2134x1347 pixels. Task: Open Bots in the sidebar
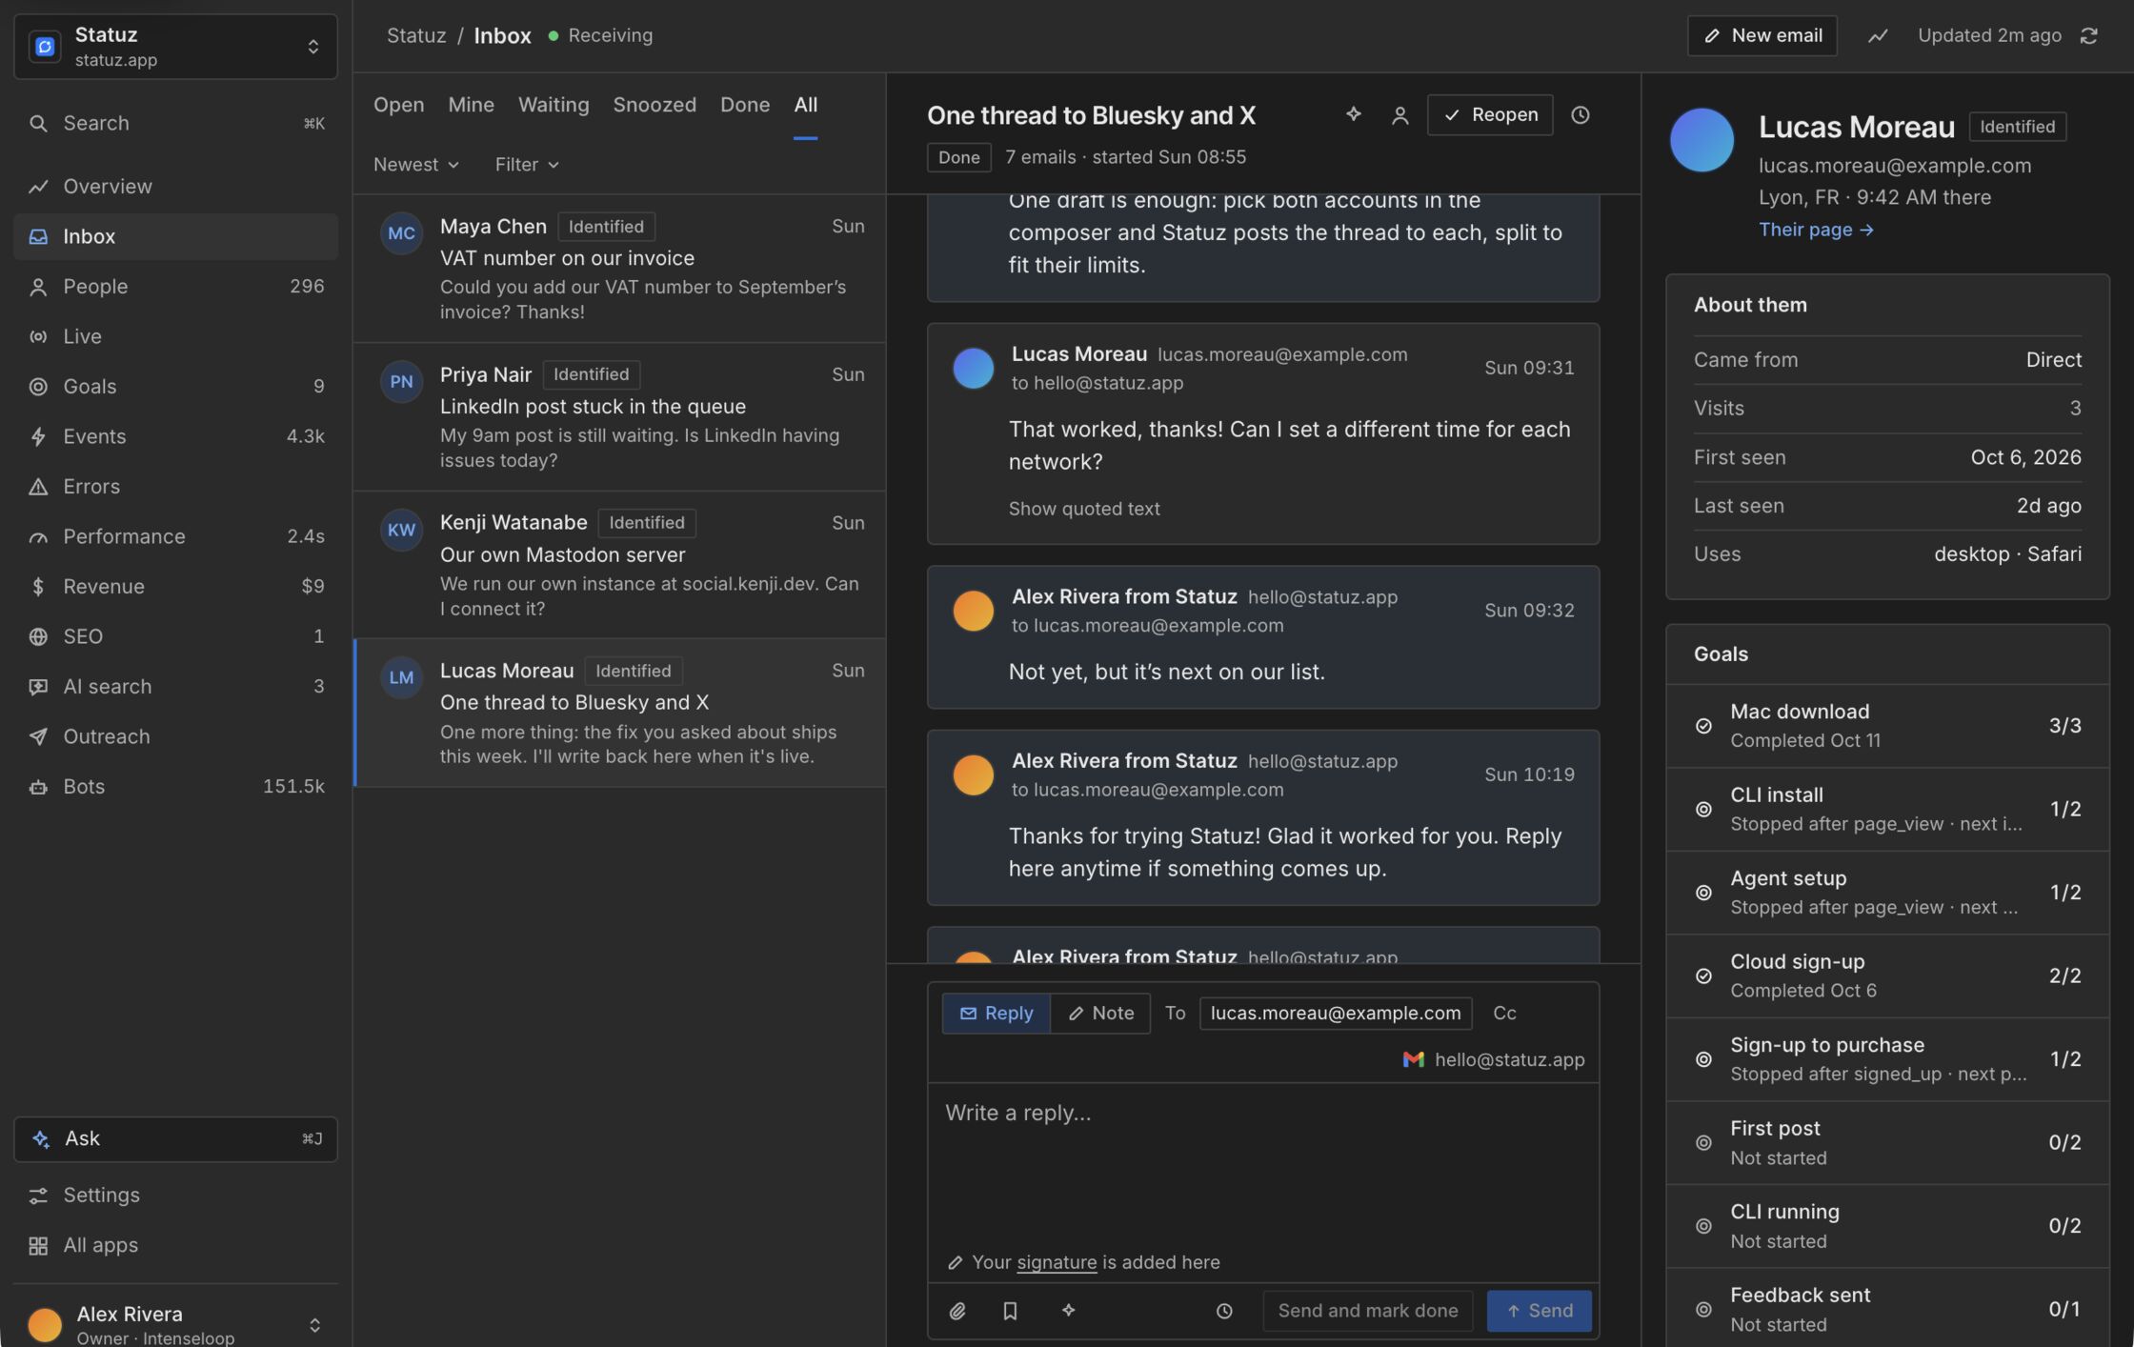[176, 787]
